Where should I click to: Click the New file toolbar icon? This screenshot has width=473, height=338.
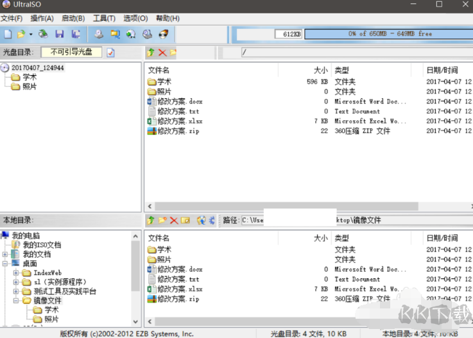click(8, 34)
